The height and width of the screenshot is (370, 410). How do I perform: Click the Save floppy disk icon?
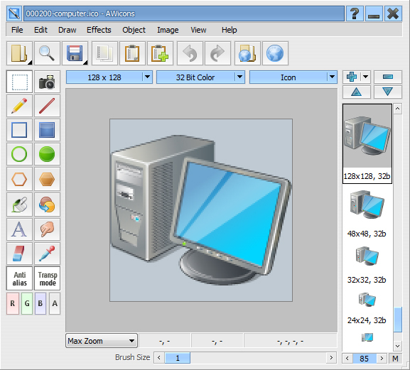pos(75,53)
